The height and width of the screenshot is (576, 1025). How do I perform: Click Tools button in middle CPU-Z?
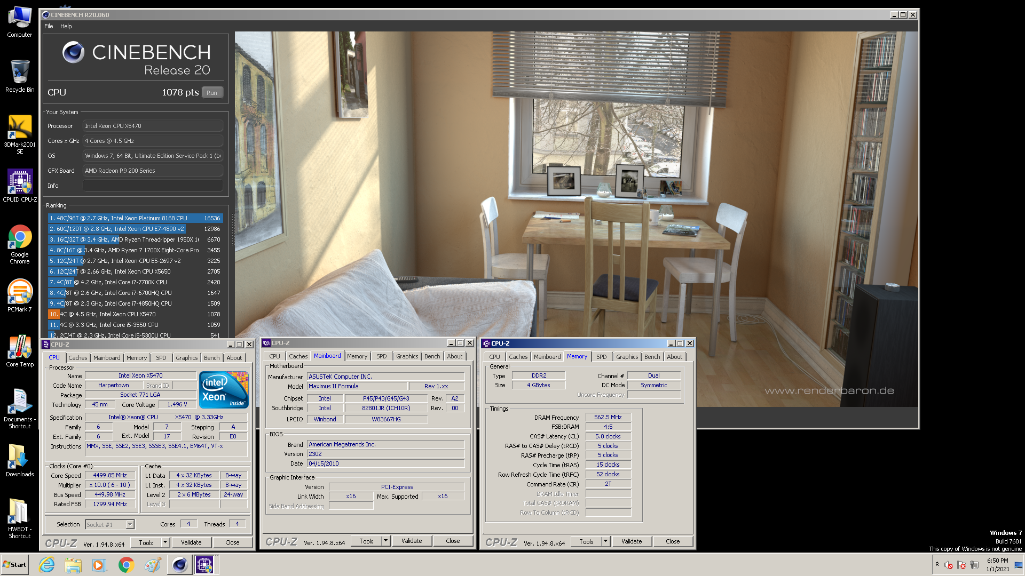366,541
